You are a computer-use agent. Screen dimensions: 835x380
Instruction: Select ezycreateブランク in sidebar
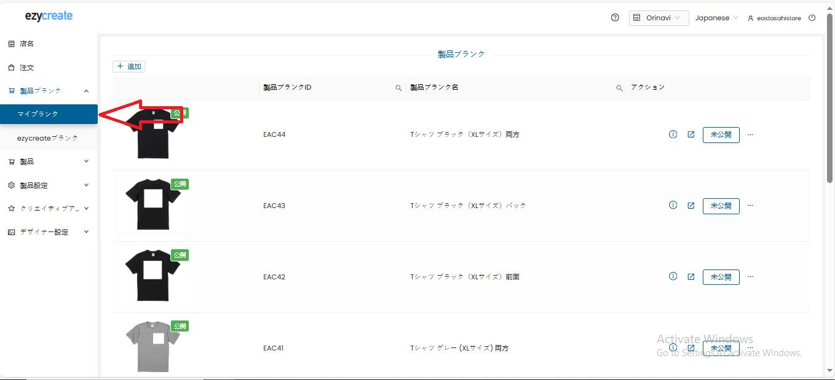click(48, 138)
